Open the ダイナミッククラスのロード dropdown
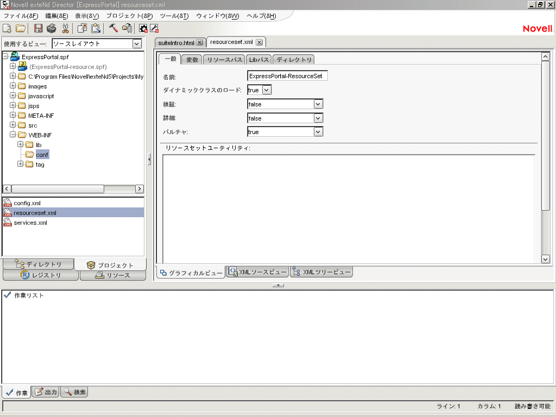The image size is (556, 417). pos(267,90)
